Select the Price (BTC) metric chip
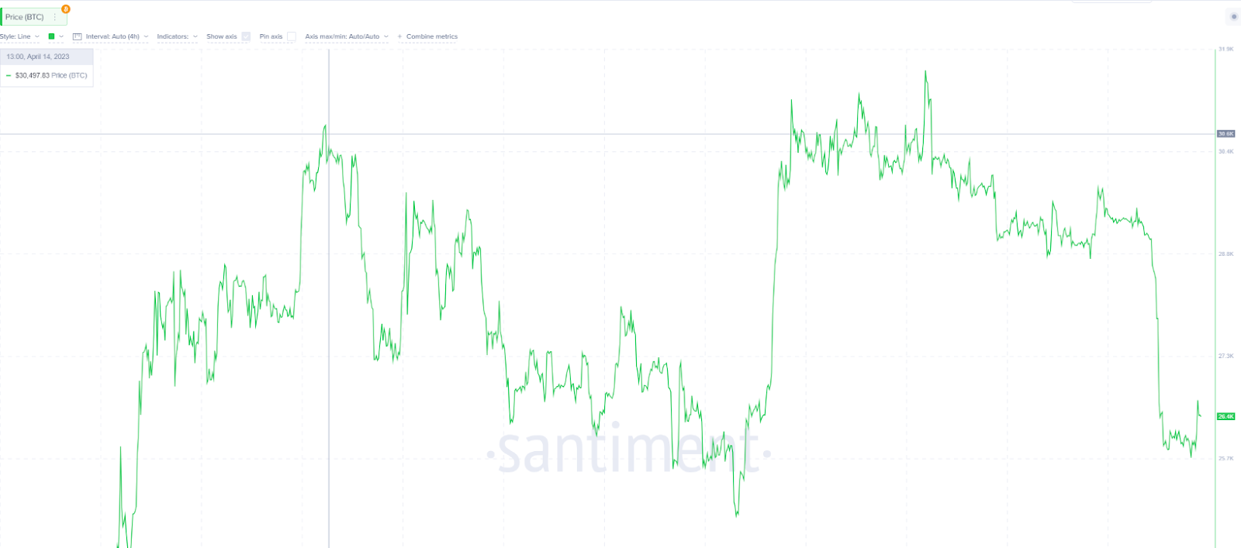This screenshot has height=548, width=1241. (34, 17)
